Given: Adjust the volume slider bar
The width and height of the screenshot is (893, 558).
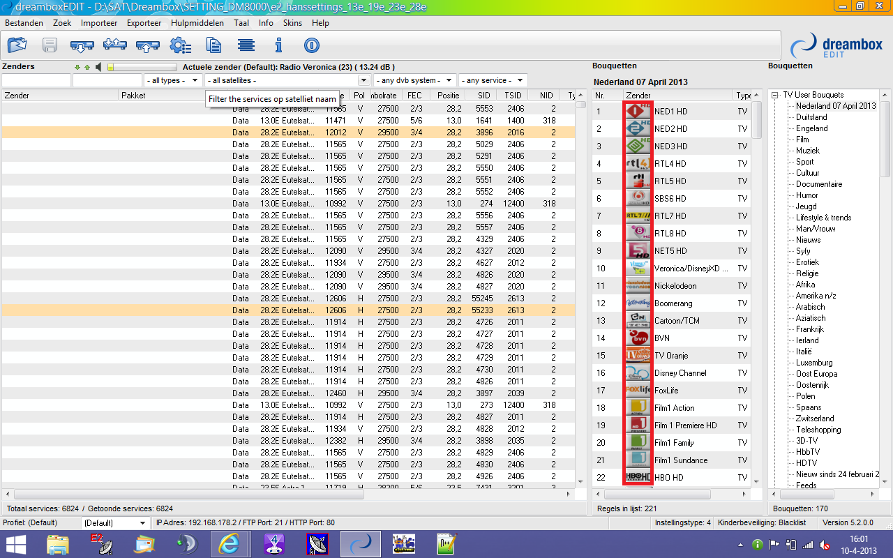Looking at the screenshot, I should click(x=142, y=67).
